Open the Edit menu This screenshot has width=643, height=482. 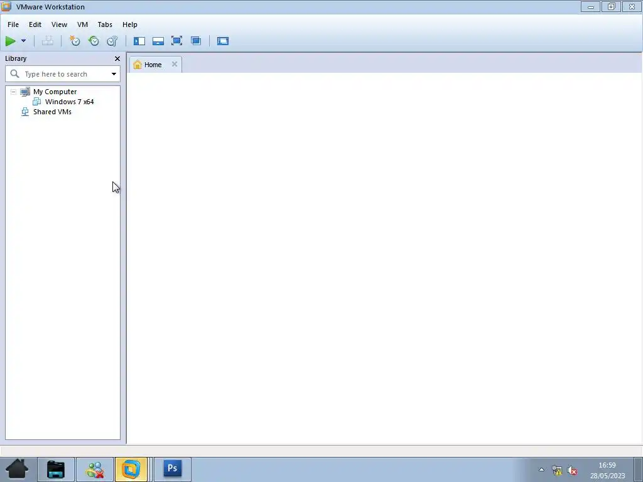click(x=35, y=24)
